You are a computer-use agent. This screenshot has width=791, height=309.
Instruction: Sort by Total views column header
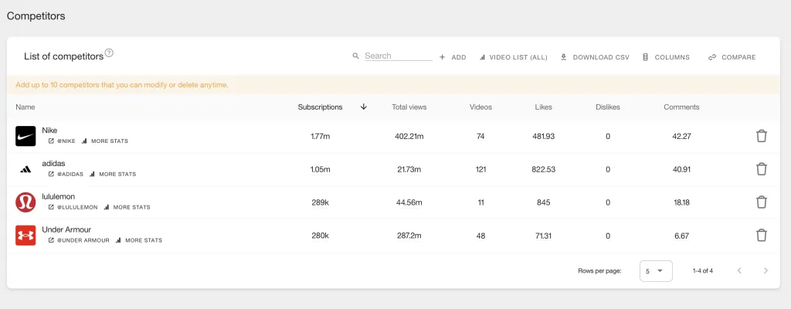point(409,107)
